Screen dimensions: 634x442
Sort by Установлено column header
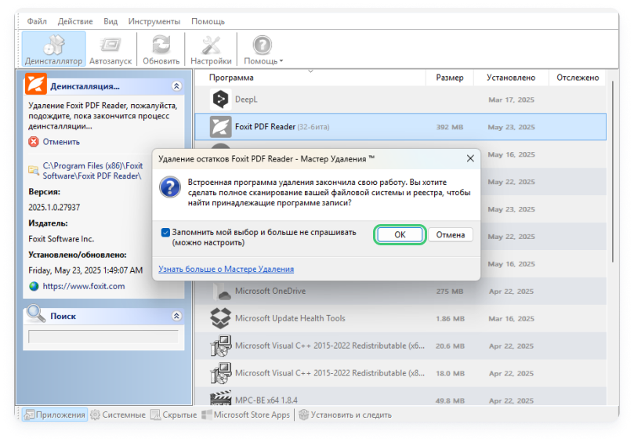(x=511, y=78)
